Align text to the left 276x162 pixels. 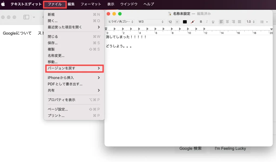[221, 22]
